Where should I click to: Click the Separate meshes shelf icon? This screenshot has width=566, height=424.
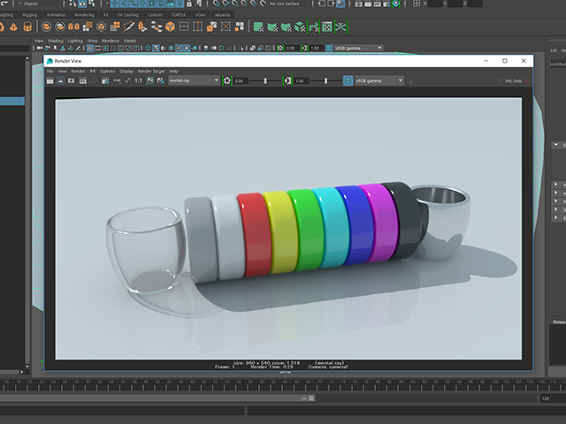(60, 27)
